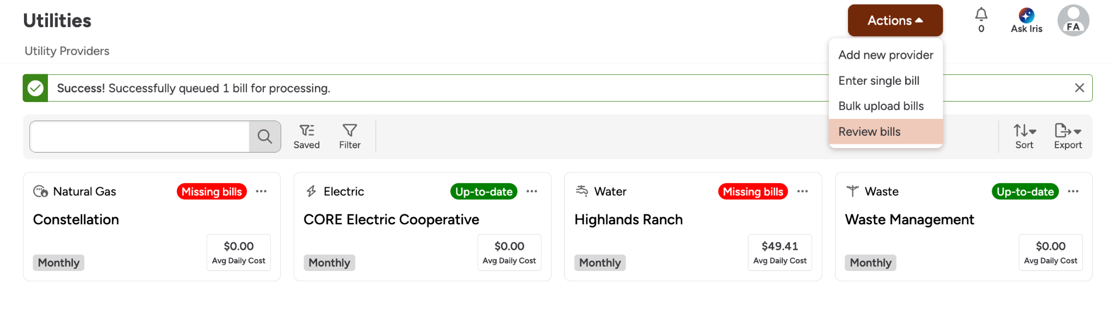Open more options on Electric card
The image size is (1114, 322).
pos(532,191)
